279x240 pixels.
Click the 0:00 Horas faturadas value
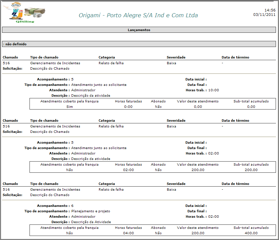[128, 106]
